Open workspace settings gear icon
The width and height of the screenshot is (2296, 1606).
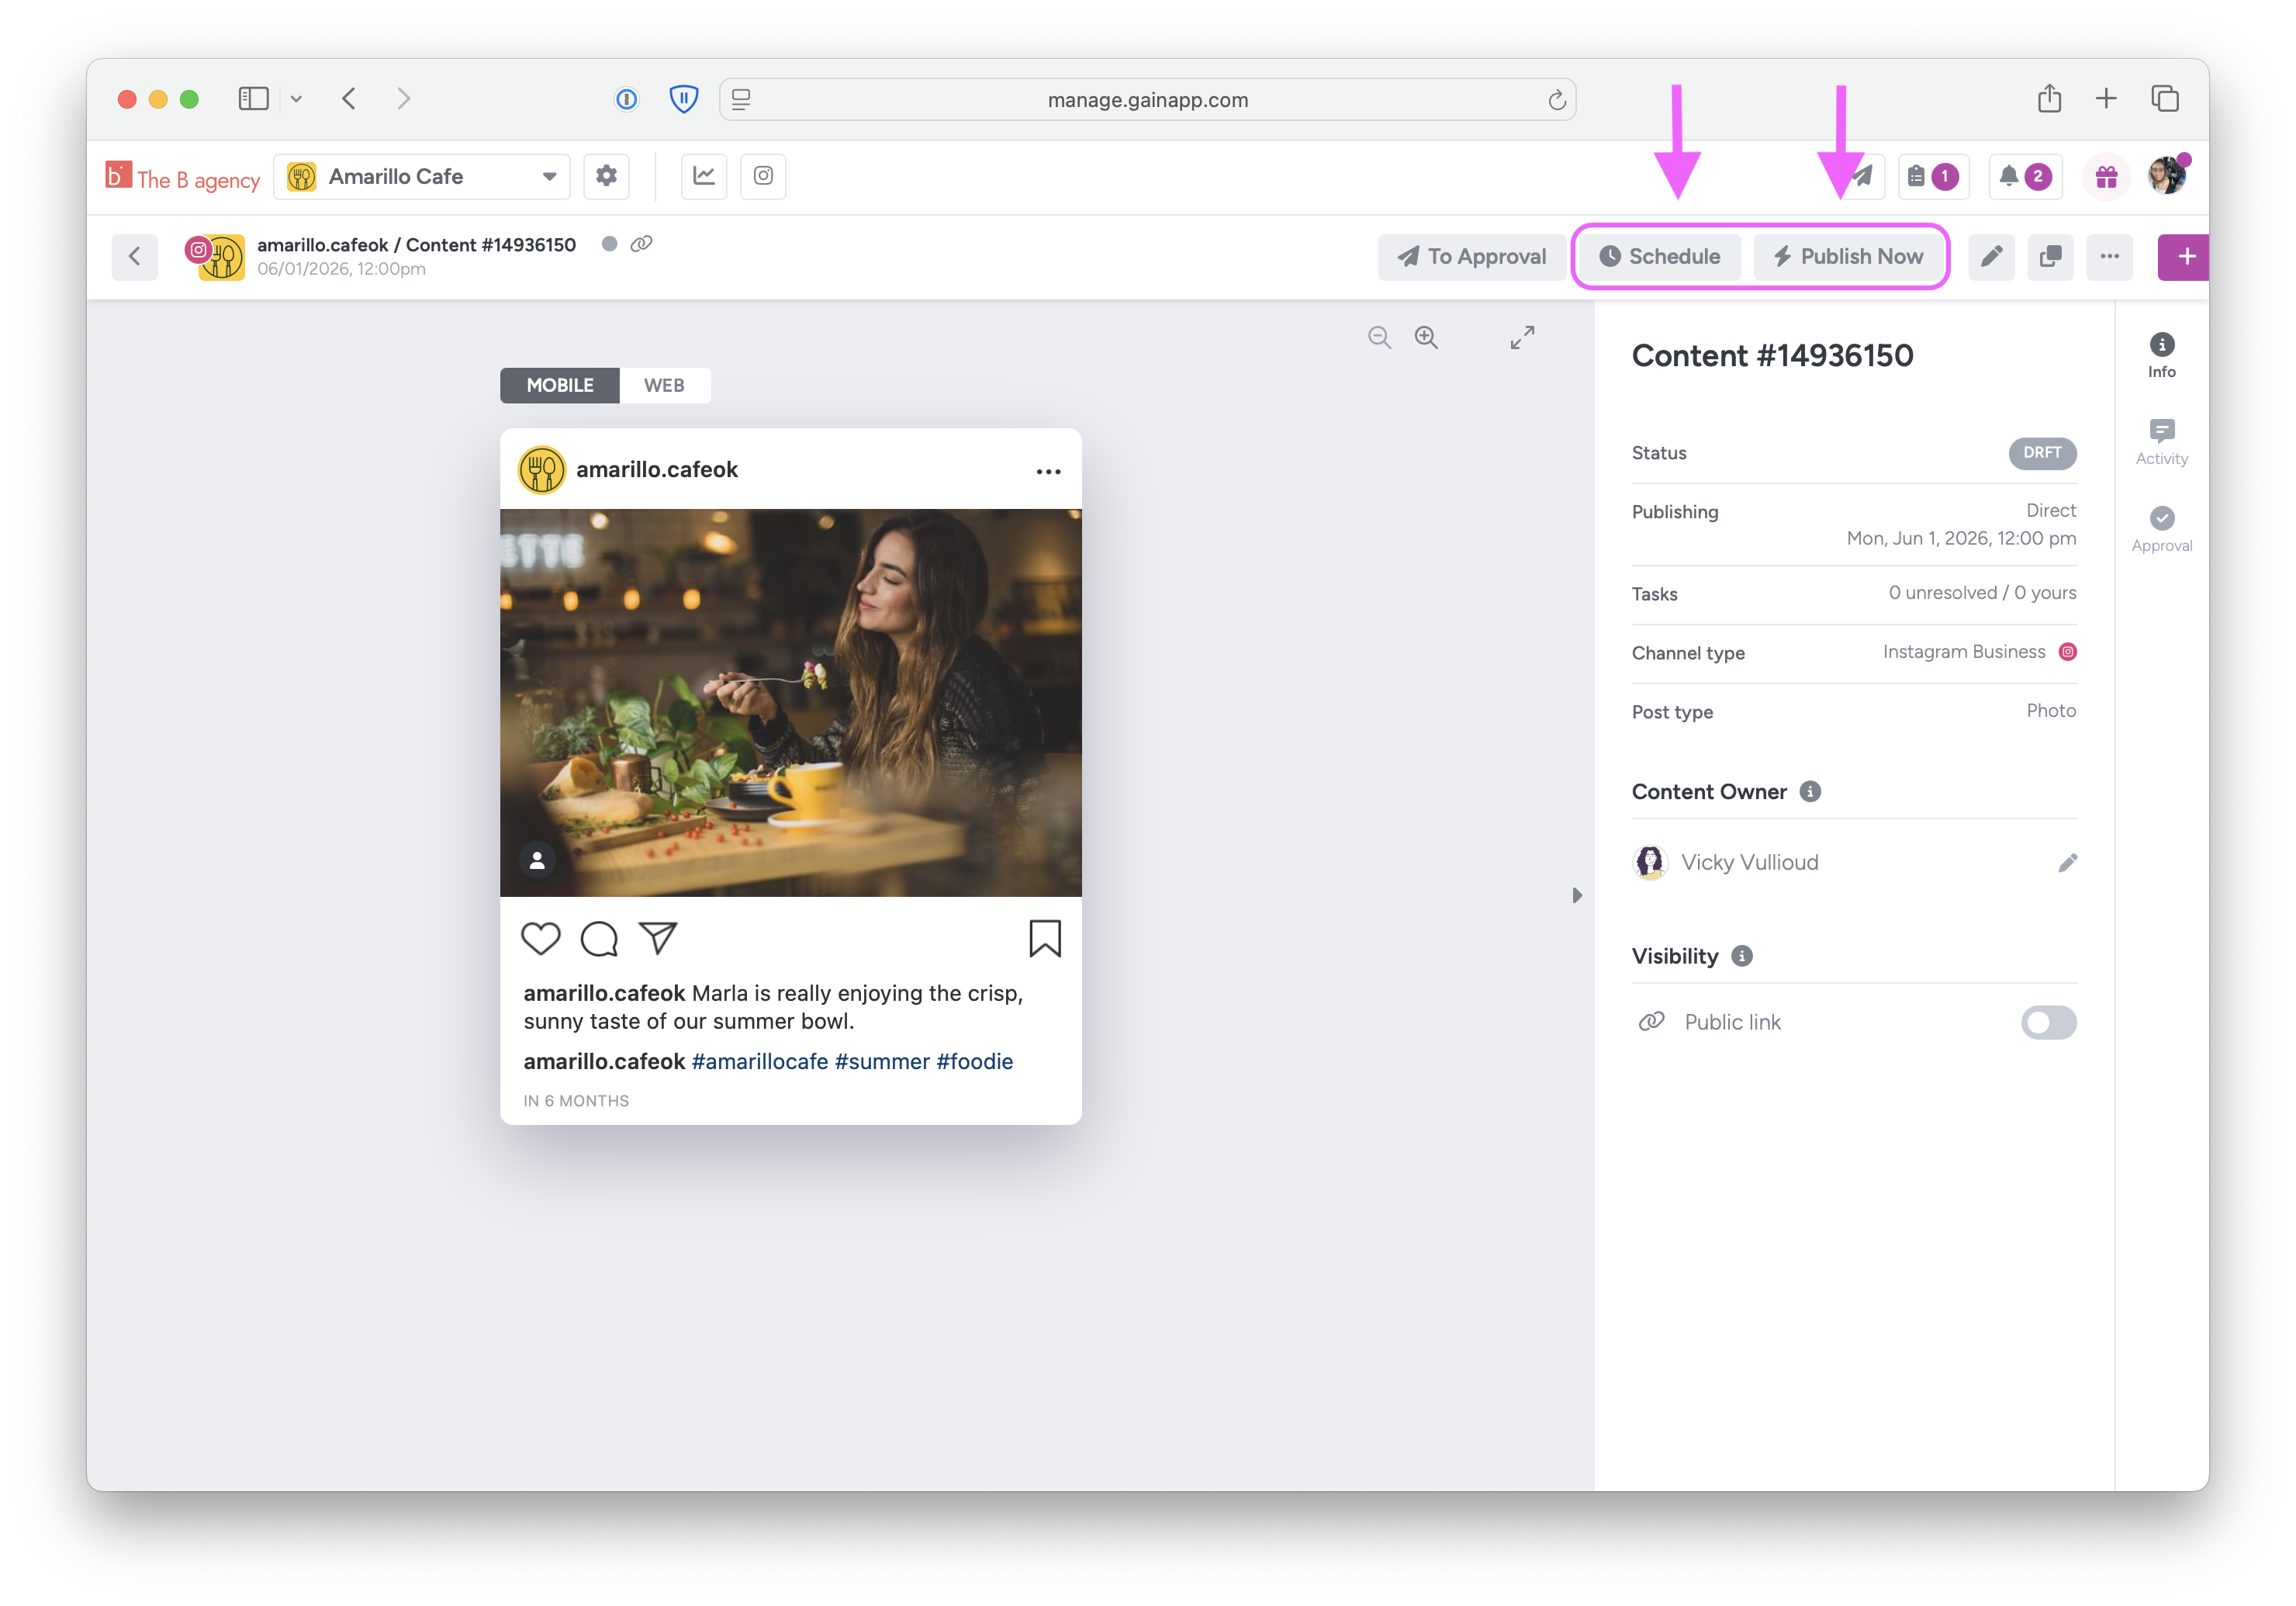pyautogui.click(x=606, y=176)
